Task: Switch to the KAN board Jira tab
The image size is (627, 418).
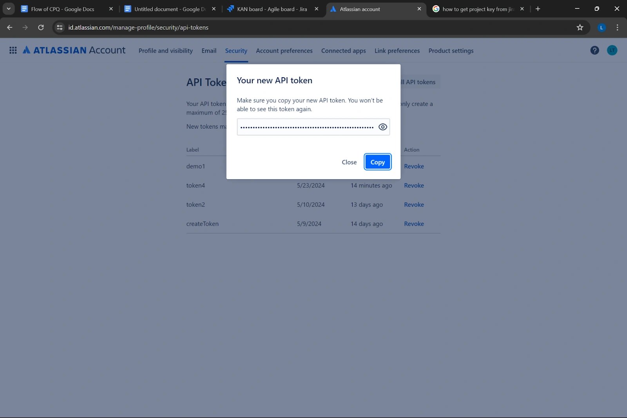Action: (270, 9)
